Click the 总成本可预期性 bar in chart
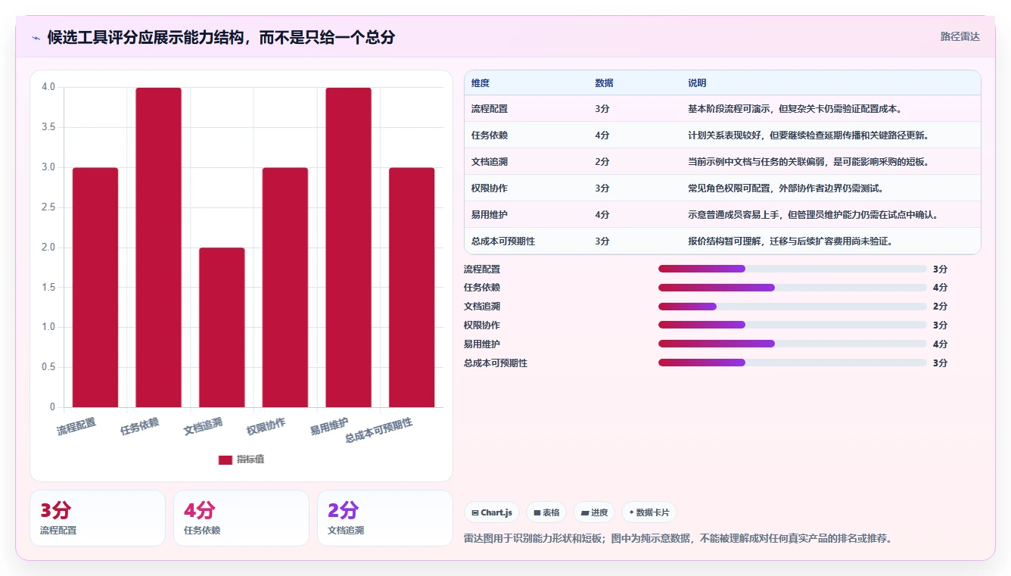The height and width of the screenshot is (576, 1011). (412, 288)
